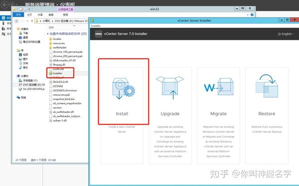The height and width of the screenshot is (186, 299).
Task: Click the Upgrade card label
Action: (x=170, y=114)
